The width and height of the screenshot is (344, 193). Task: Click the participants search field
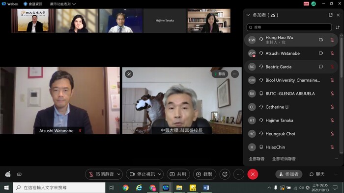[x=289, y=27]
